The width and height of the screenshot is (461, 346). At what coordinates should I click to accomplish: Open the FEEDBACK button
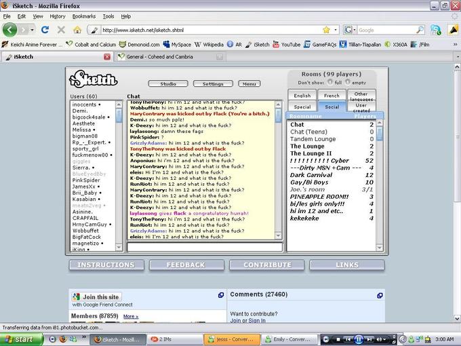(x=186, y=265)
